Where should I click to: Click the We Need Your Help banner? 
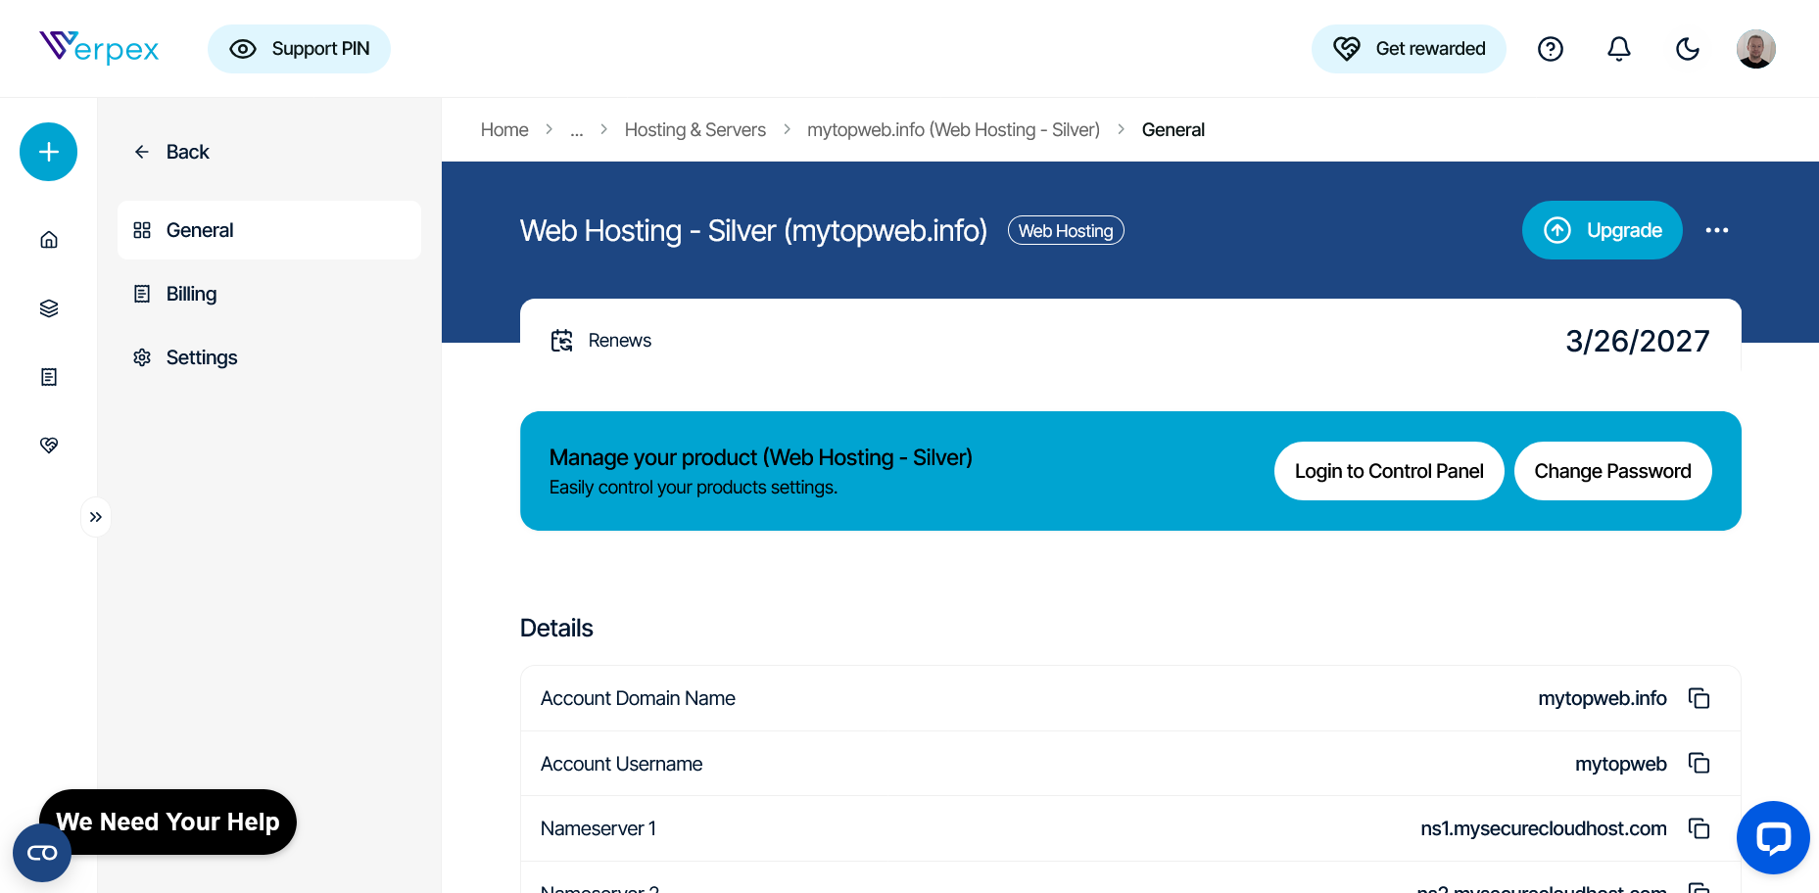click(168, 822)
